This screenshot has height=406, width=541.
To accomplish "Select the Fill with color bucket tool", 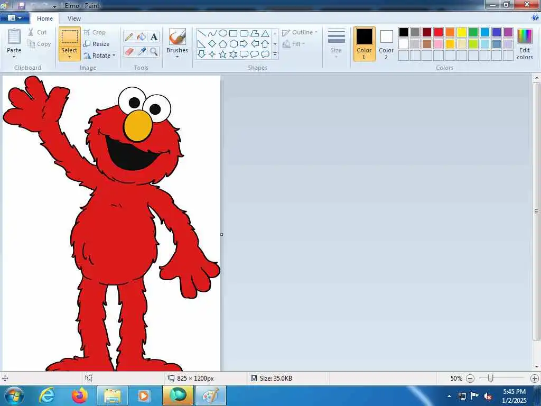I will (142, 36).
